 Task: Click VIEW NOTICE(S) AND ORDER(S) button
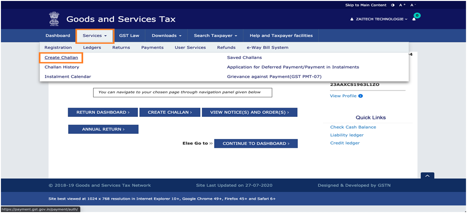(250, 112)
